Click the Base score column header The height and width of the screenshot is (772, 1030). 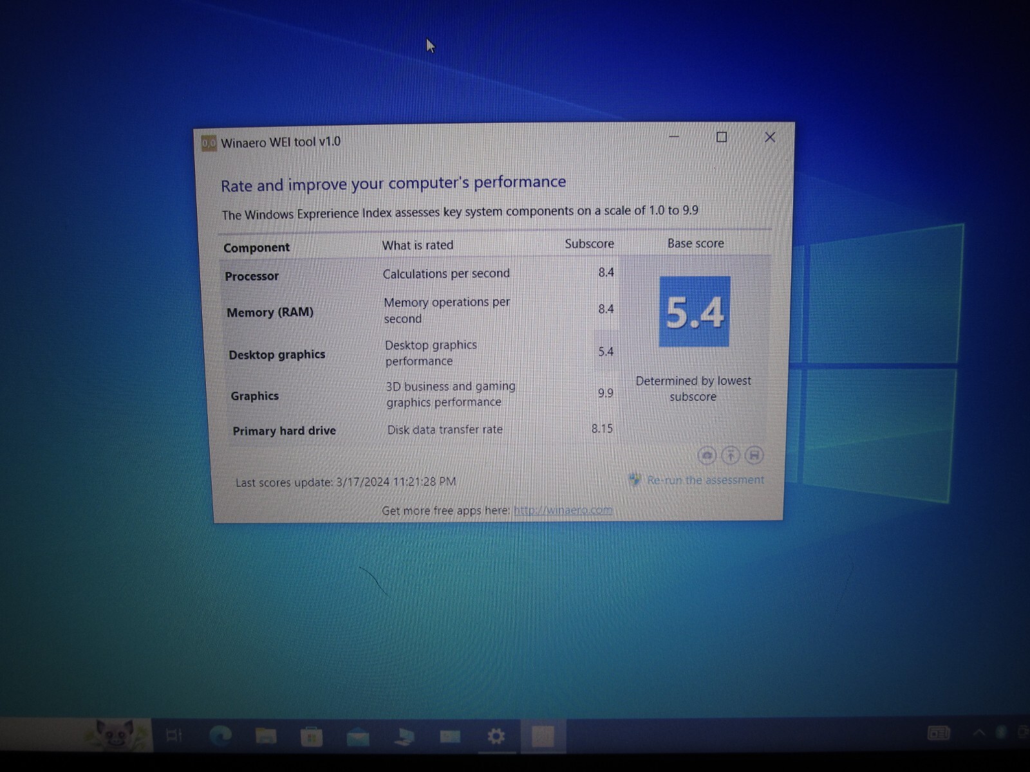695,243
